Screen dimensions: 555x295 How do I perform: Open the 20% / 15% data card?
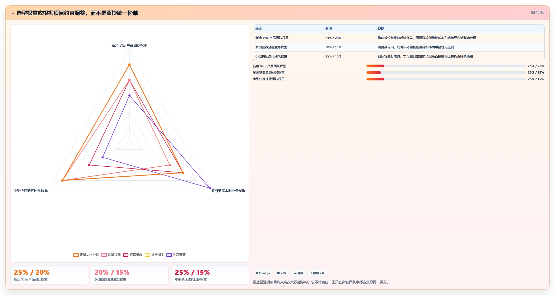click(x=130, y=275)
